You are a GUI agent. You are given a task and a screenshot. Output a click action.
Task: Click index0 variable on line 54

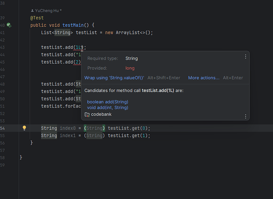click(x=68, y=128)
